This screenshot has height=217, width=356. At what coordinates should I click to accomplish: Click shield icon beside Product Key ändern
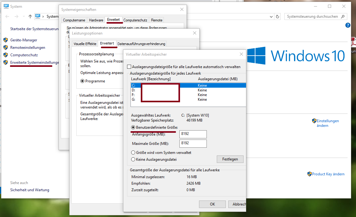pyautogui.click(x=310, y=174)
